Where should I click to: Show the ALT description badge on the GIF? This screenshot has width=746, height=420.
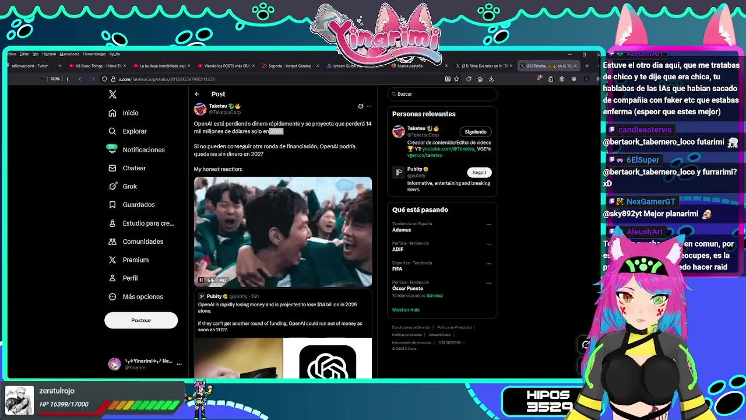pyautogui.click(x=223, y=280)
